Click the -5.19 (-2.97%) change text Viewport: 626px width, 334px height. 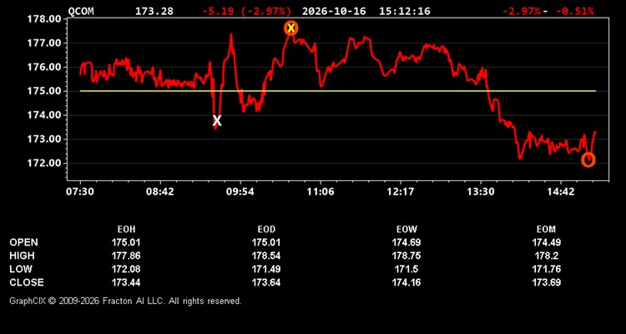(x=247, y=11)
